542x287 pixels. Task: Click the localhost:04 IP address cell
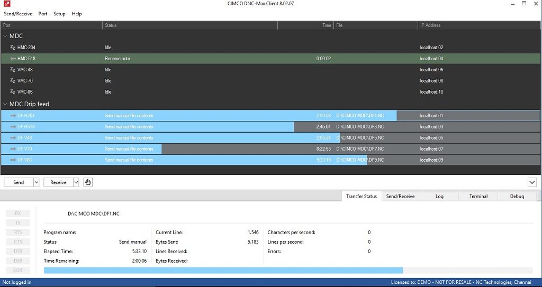(431, 59)
